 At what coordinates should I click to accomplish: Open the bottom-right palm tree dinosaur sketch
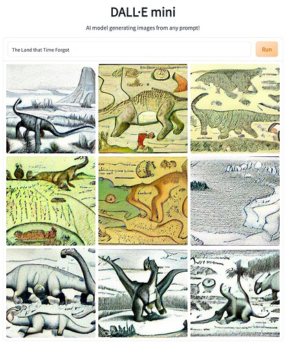click(x=235, y=293)
